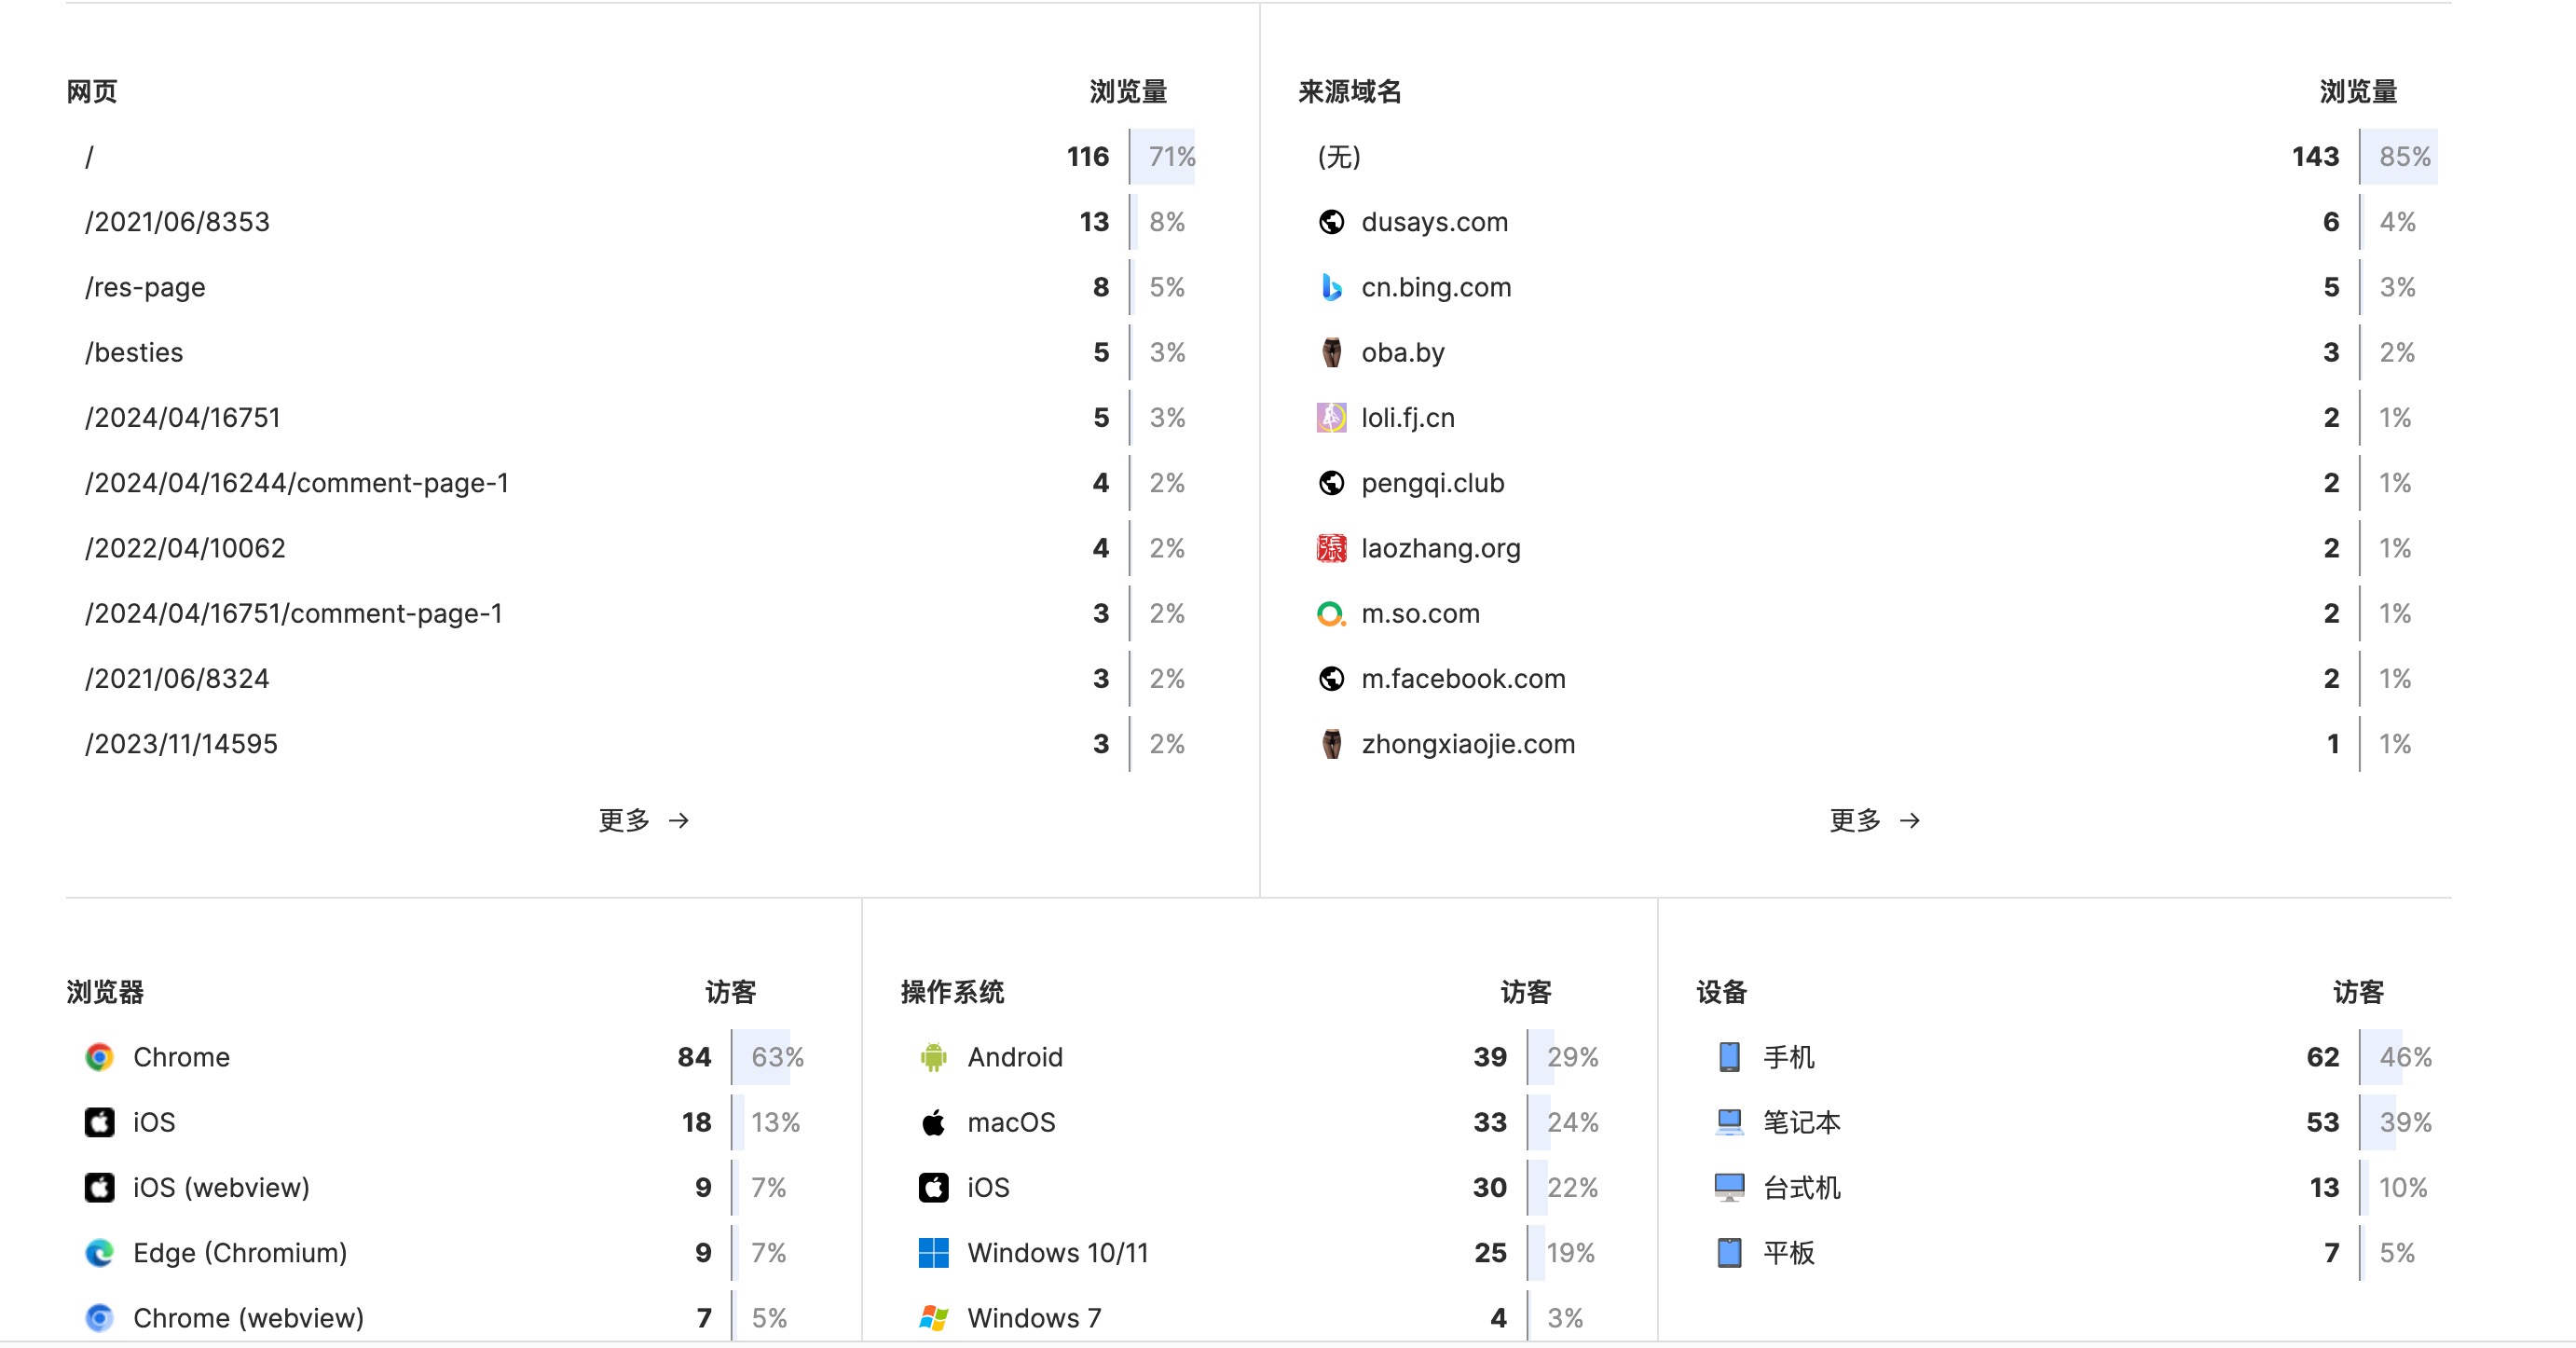Open the /2021/06/8353 page row
This screenshot has width=2576, height=1348.
[178, 222]
